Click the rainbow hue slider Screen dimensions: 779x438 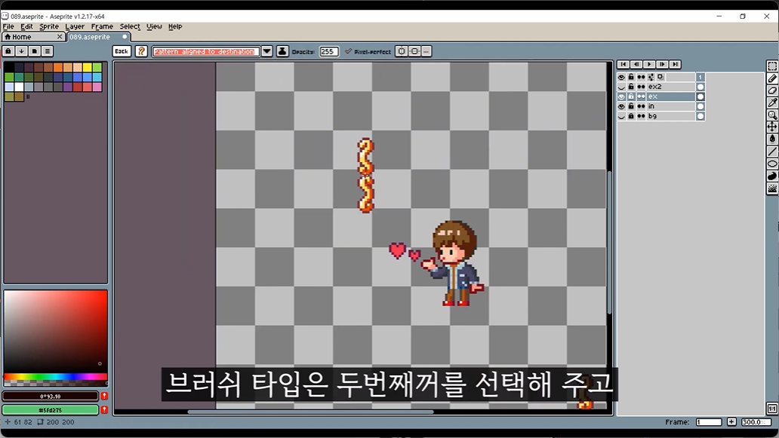tap(55, 376)
